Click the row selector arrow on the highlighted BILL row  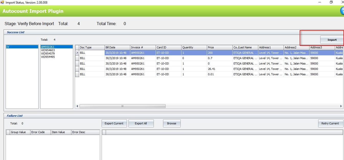point(77,52)
